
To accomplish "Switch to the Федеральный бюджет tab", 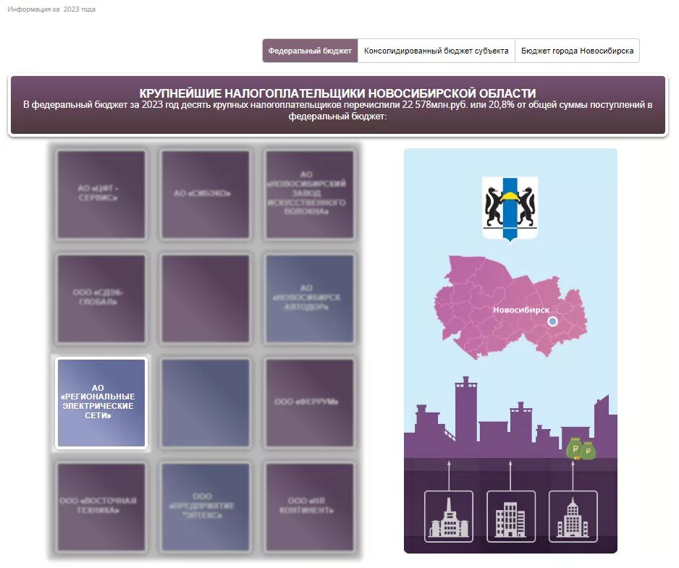I will pyautogui.click(x=310, y=51).
